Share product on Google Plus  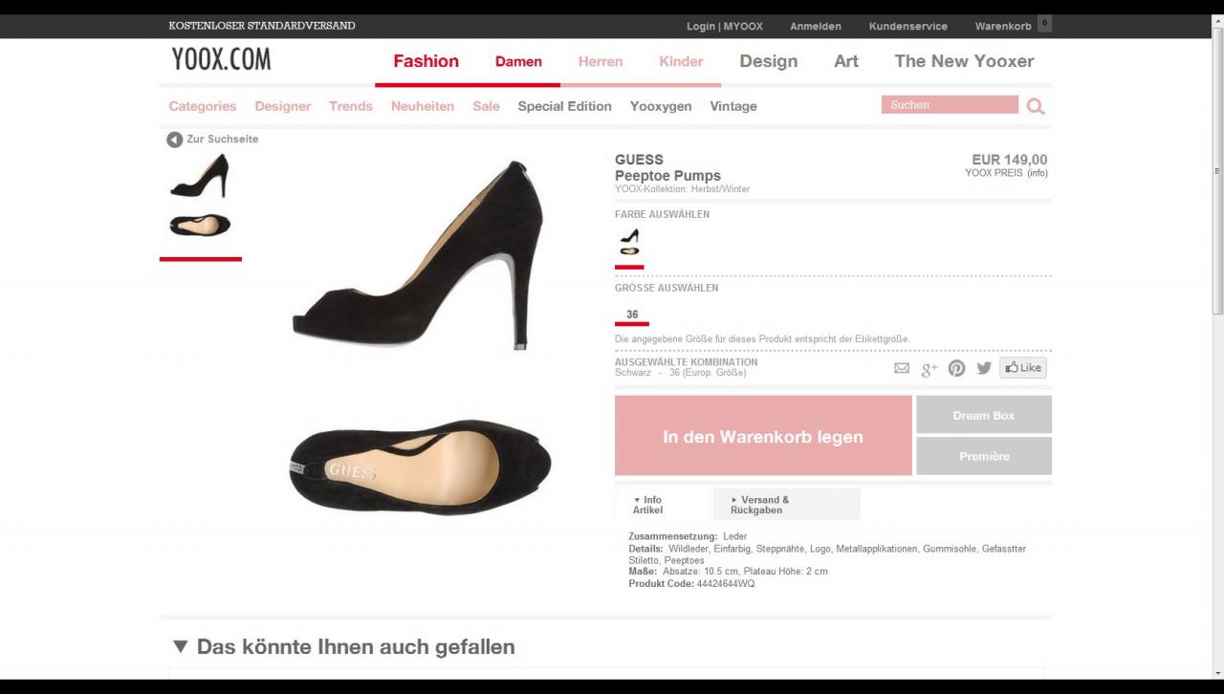929,369
